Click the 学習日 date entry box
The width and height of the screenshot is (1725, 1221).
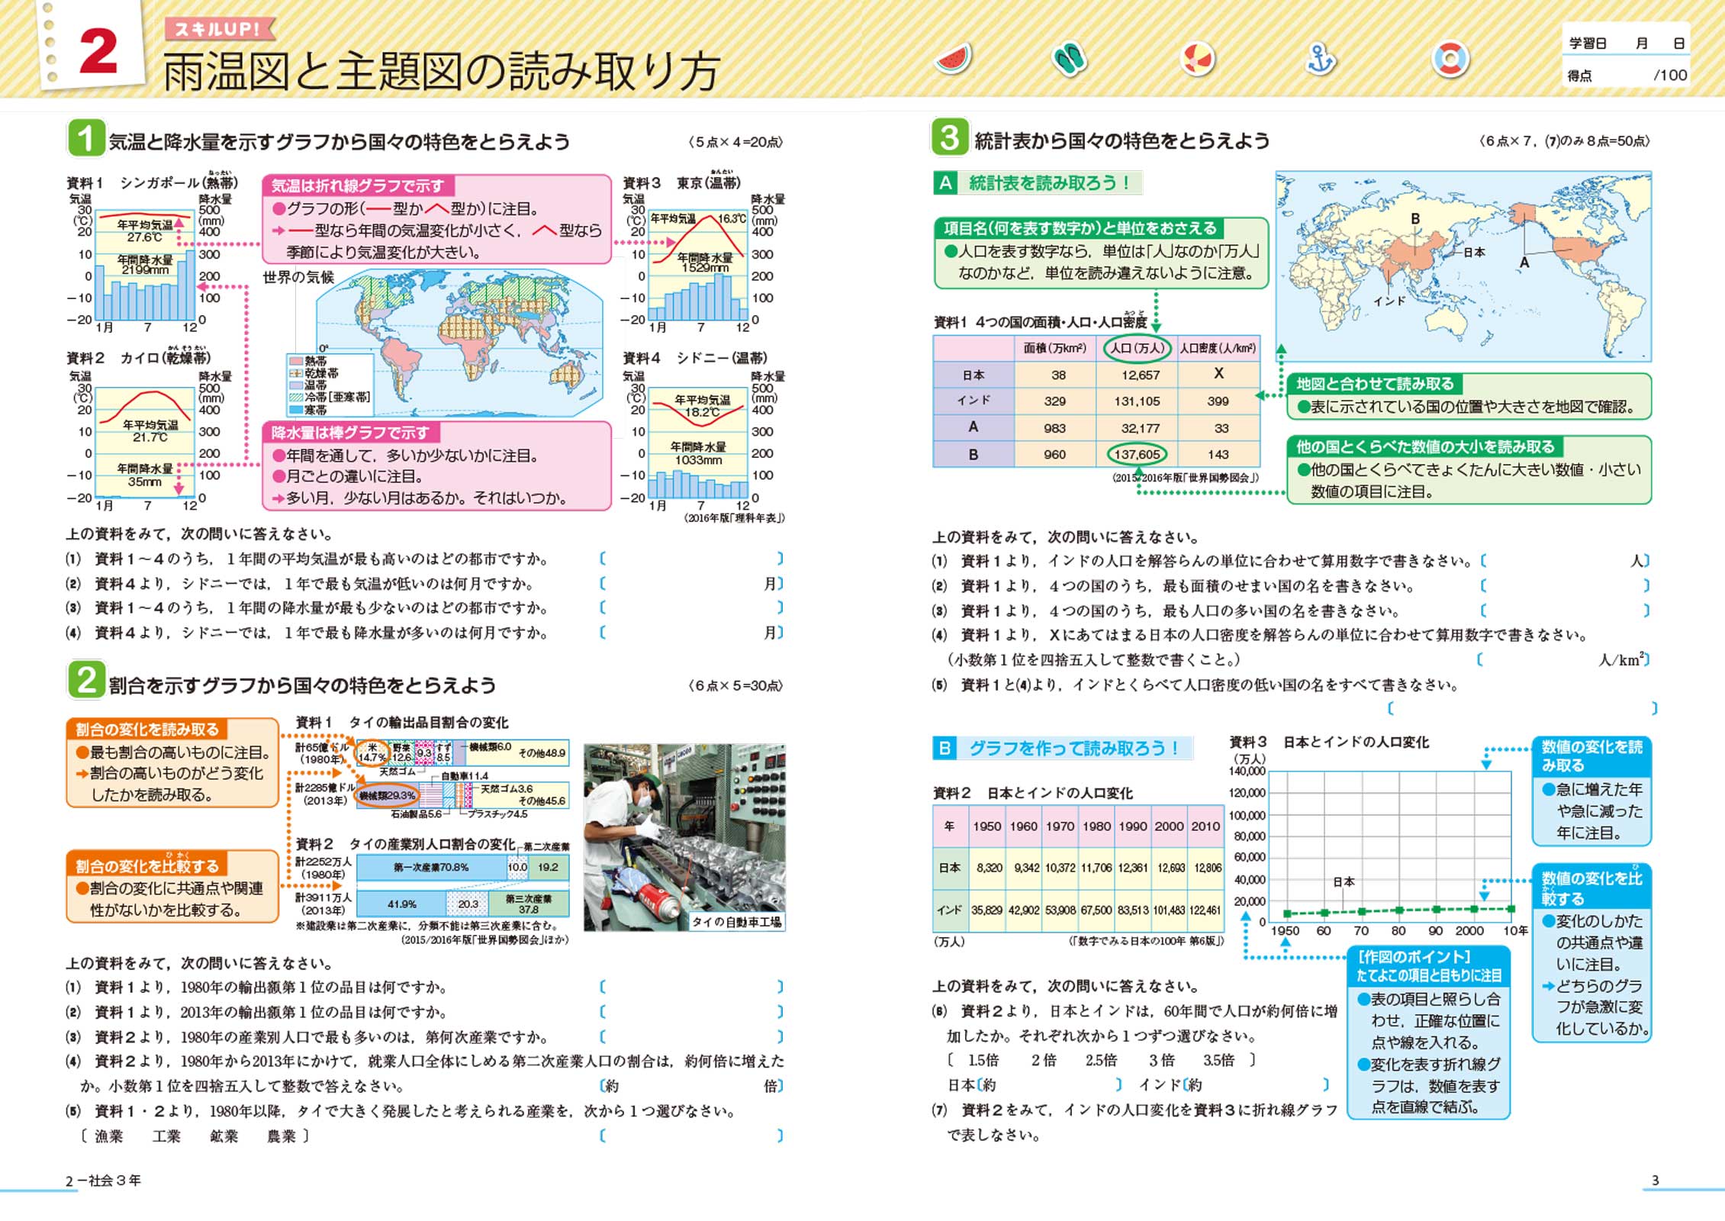coord(1626,43)
